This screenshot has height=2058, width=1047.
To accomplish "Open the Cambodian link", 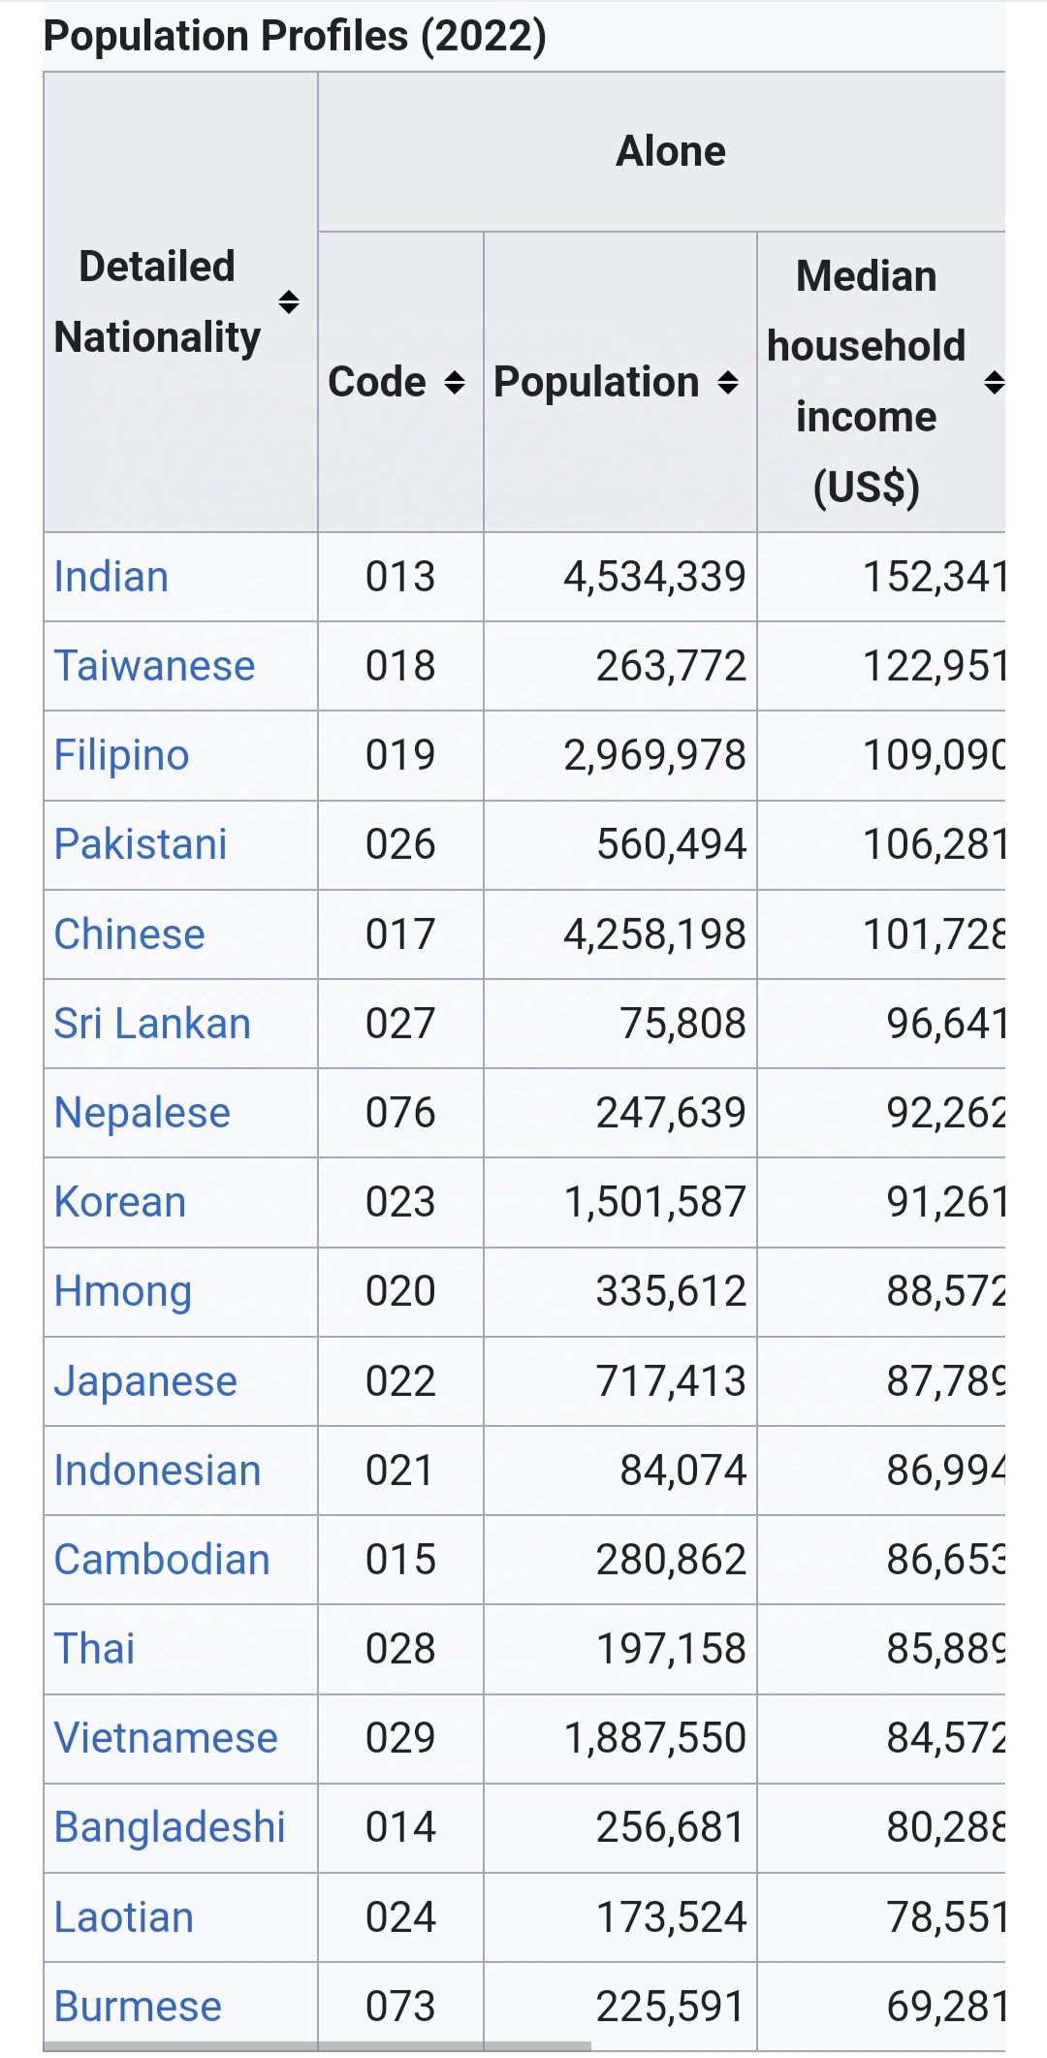I will 162,1560.
